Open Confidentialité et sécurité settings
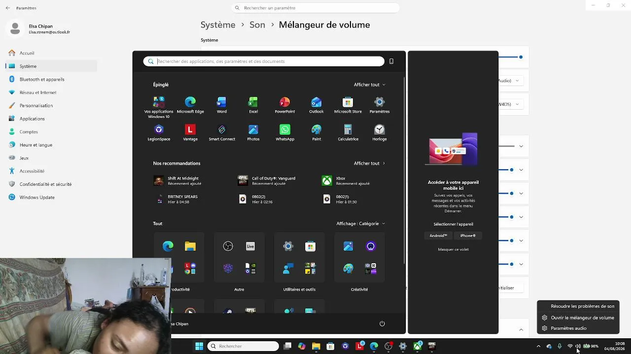The height and width of the screenshot is (354, 631). [x=51, y=184]
